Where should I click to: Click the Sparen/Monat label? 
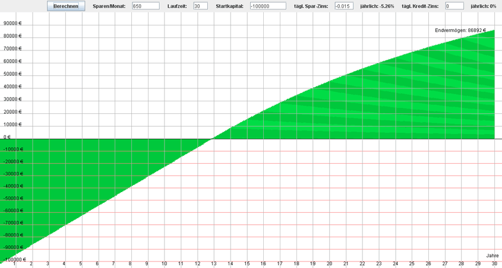point(109,6)
